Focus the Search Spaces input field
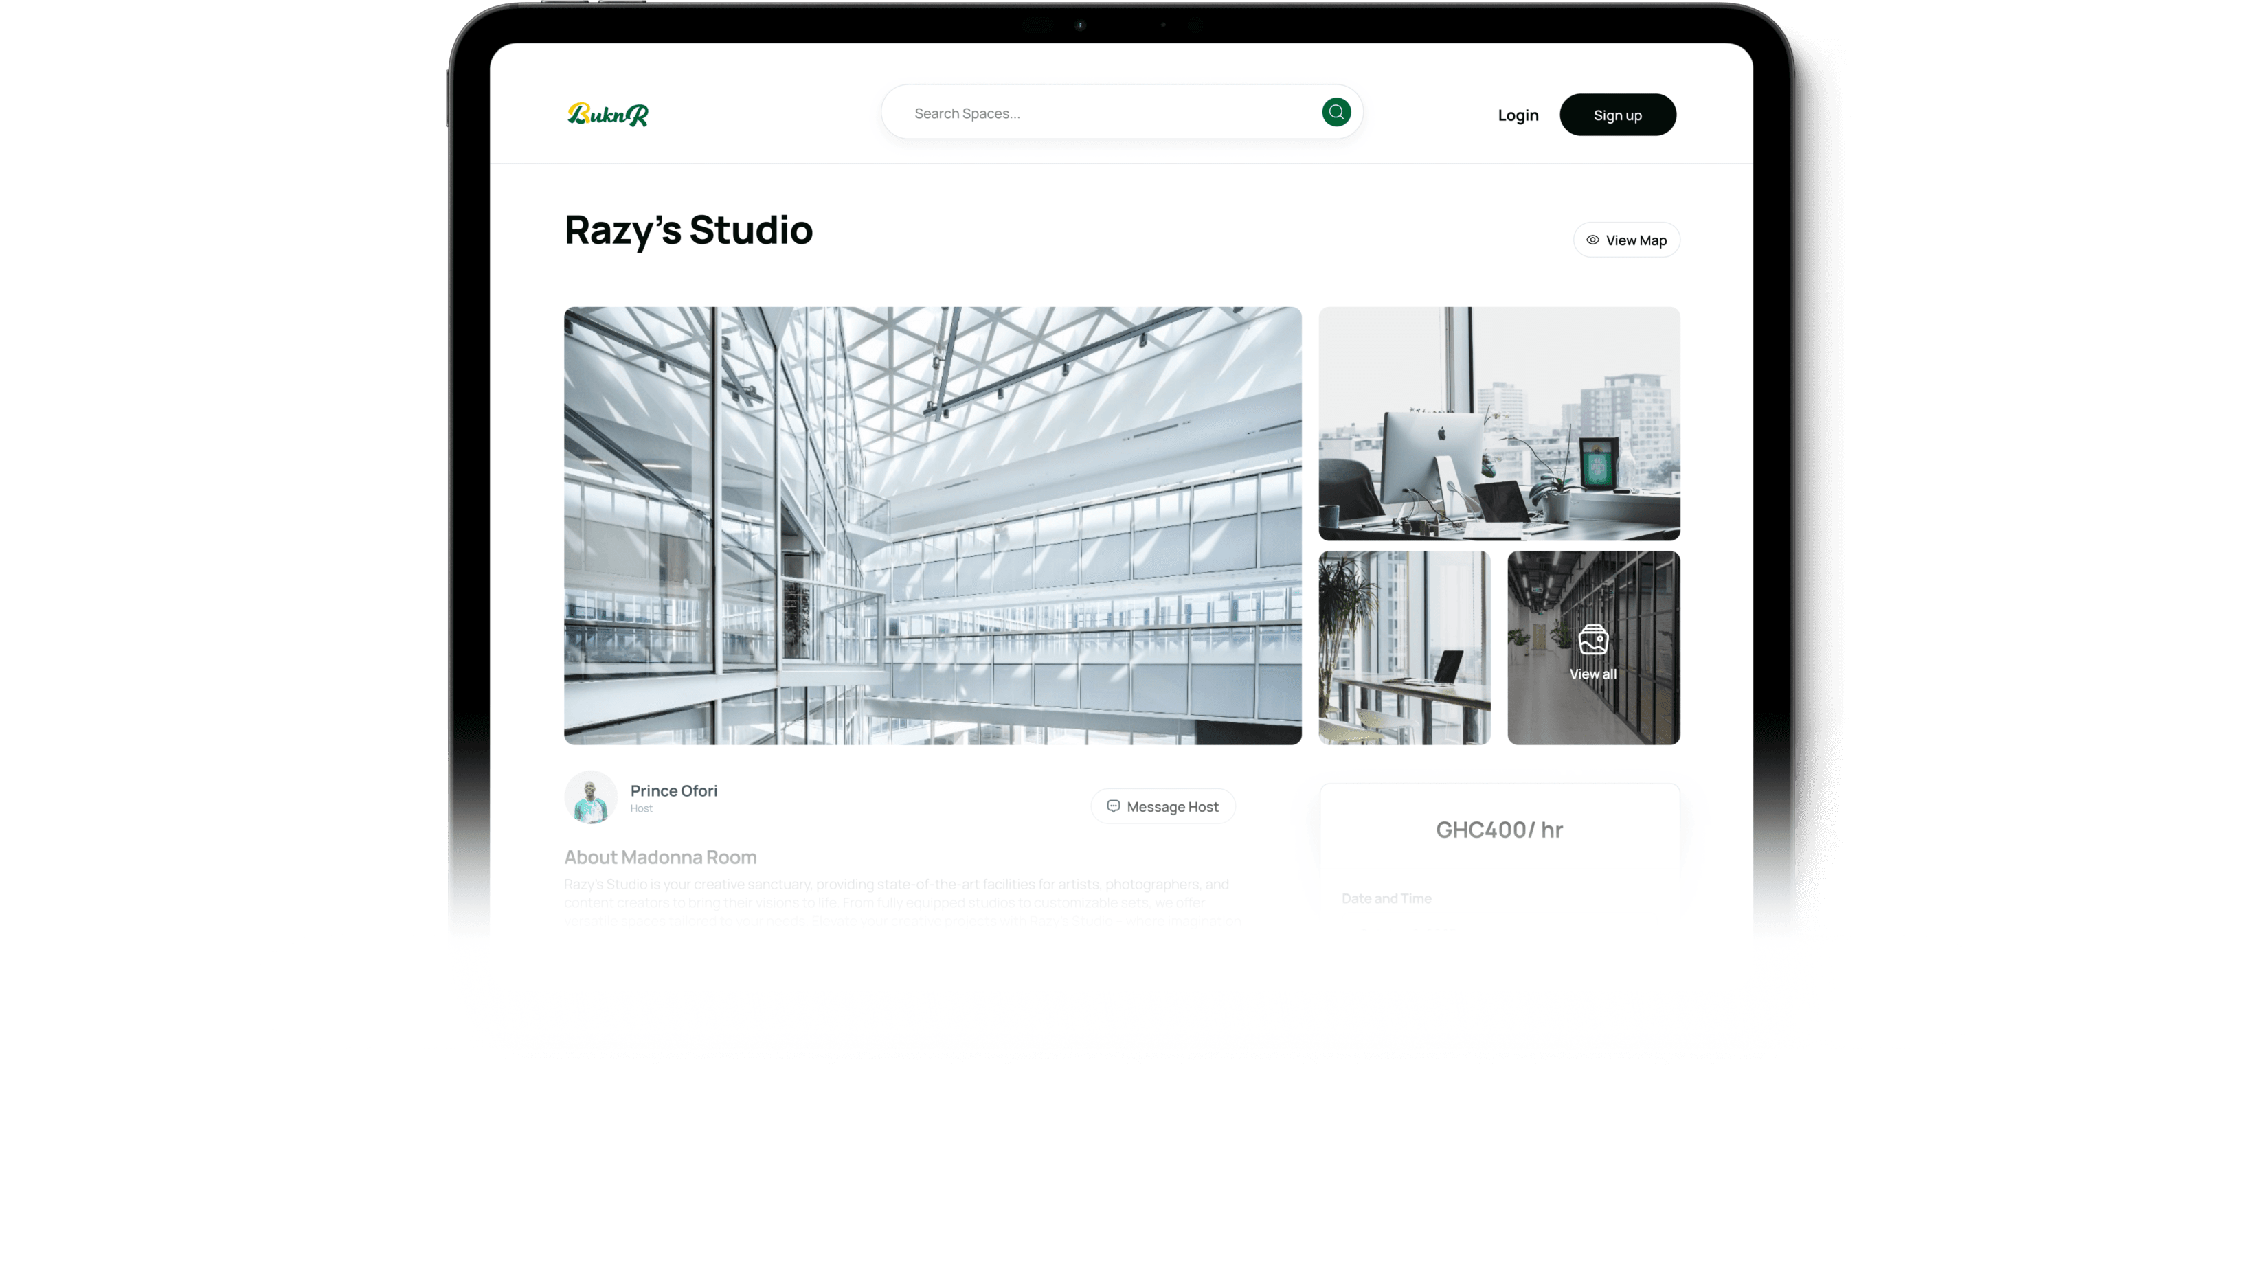This screenshot has width=2241, height=1287. pos(1105,113)
